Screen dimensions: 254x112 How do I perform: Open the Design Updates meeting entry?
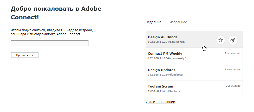161,70
